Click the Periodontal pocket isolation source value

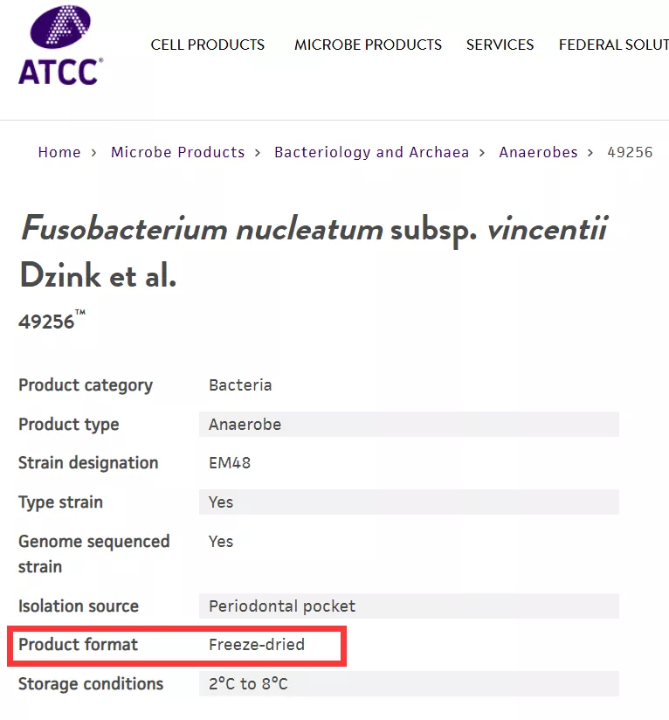tap(282, 606)
